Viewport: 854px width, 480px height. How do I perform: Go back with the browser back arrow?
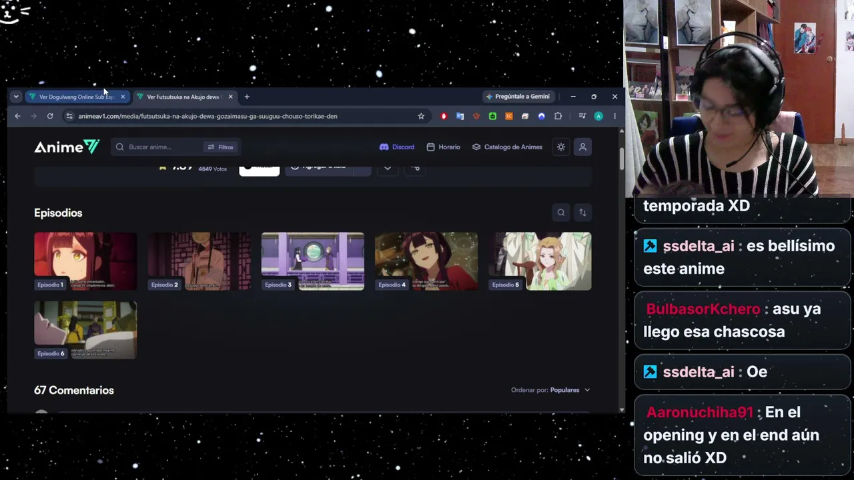click(17, 116)
